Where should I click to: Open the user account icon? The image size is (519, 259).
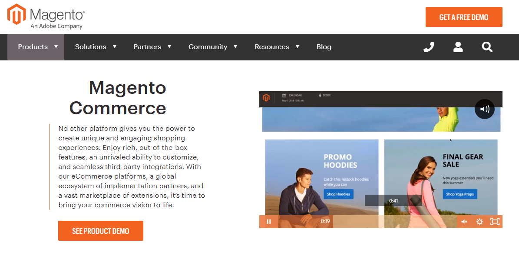tap(458, 47)
